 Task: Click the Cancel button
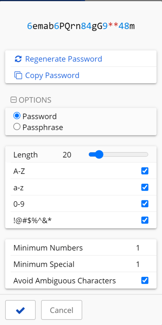62,310
